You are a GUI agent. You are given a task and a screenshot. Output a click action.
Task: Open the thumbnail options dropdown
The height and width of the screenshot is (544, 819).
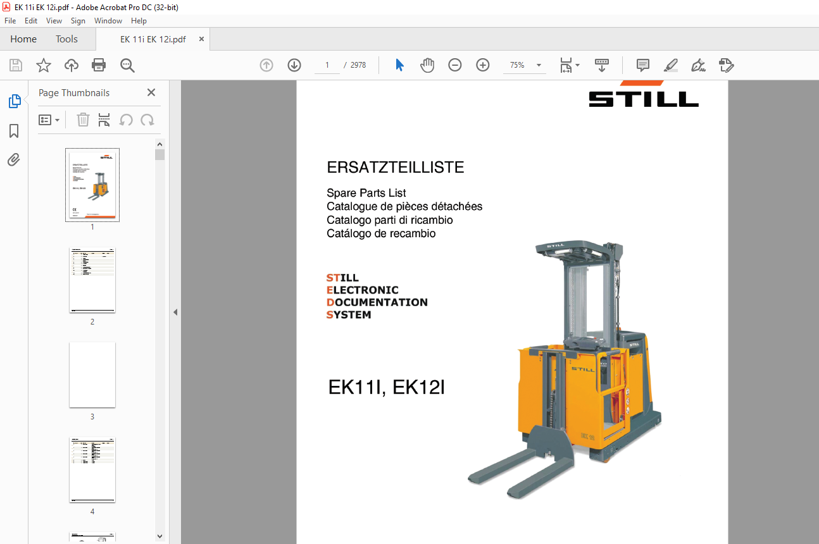(x=49, y=120)
